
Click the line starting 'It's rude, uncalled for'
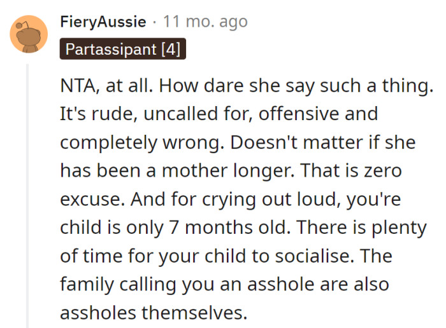tap(219, 114)
